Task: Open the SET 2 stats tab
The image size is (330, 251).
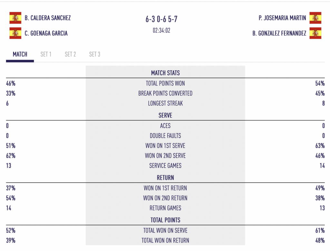Action: tap(70, 54)
